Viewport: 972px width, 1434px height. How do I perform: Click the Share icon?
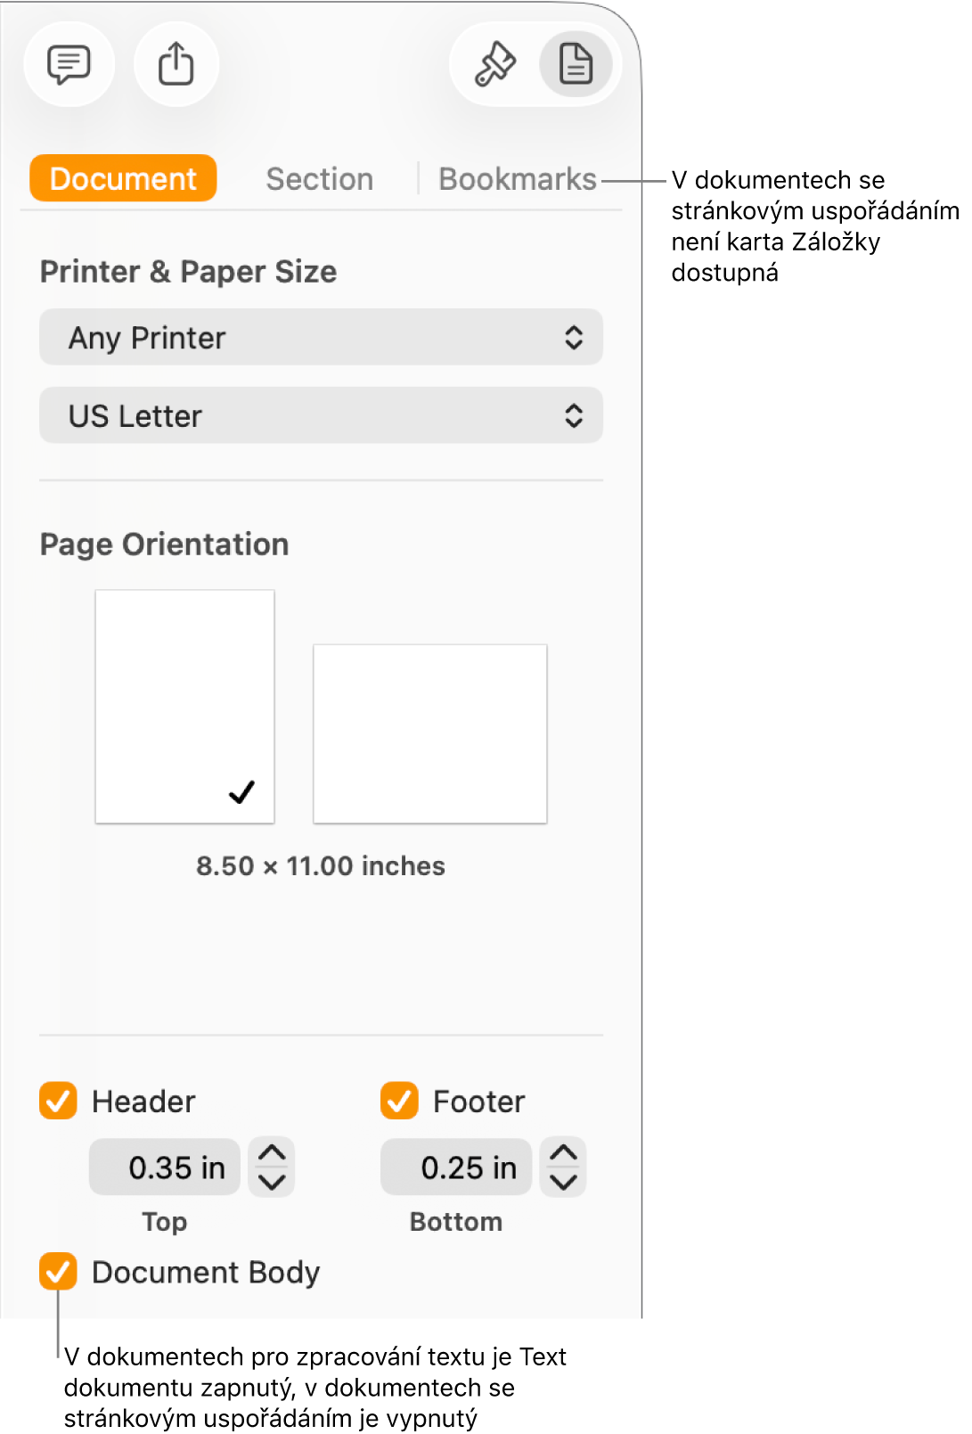click(x=176, y=64)
